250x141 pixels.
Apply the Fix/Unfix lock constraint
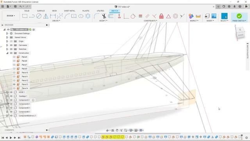point(161,16)
